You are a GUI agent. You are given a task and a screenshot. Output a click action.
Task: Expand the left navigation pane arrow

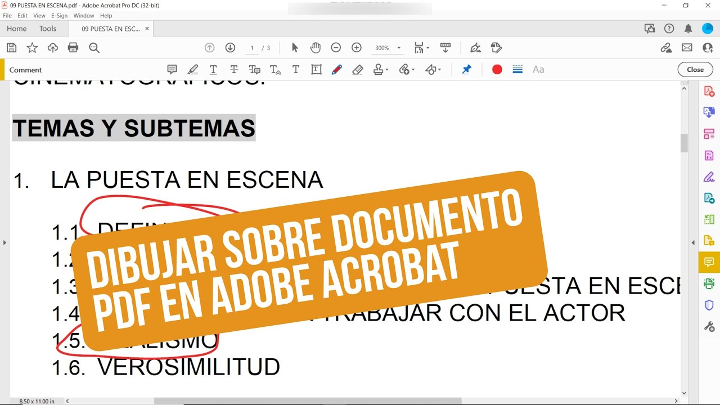[4, 242]
